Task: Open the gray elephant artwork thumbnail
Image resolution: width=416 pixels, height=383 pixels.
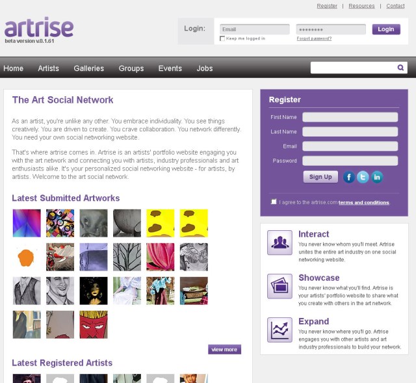Action: 94,223
